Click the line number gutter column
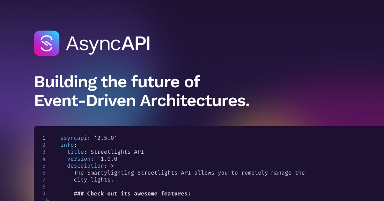 click(44, 166)
